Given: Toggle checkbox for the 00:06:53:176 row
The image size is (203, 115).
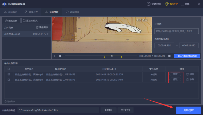Looking at the screenshot, I should (x=9, y=74).
